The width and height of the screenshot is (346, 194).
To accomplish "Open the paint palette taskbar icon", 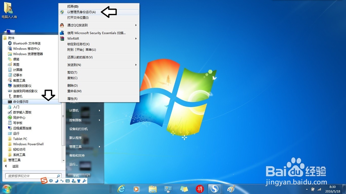I will click(231, 189).
